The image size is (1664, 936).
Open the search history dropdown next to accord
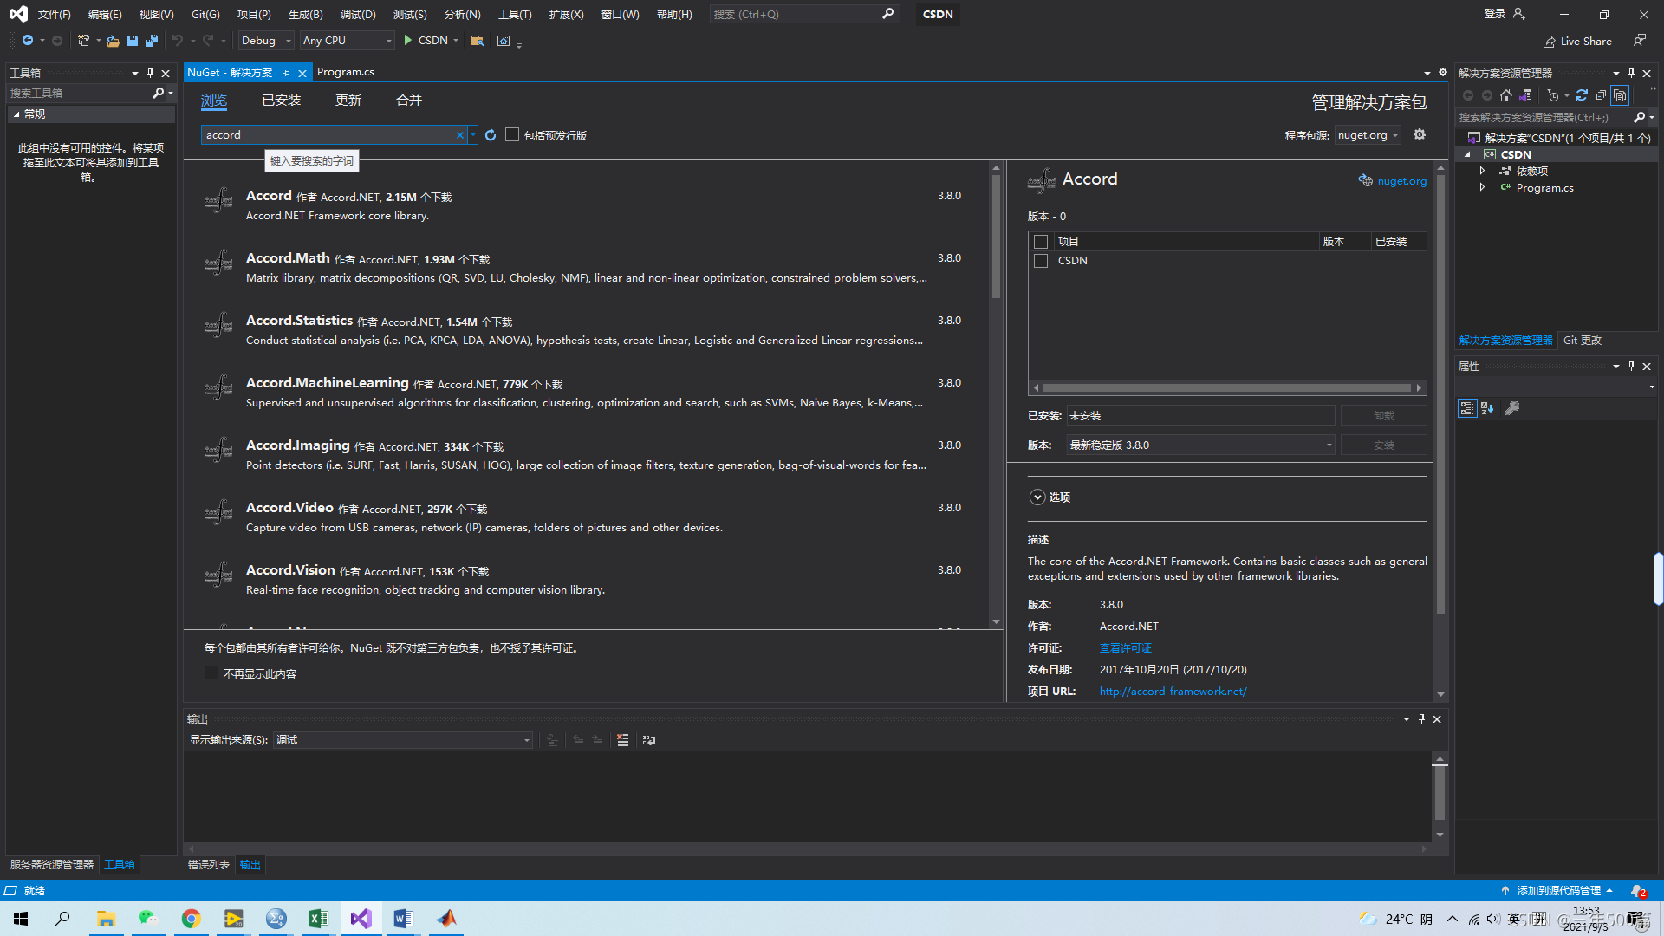[x=473, y=135]
